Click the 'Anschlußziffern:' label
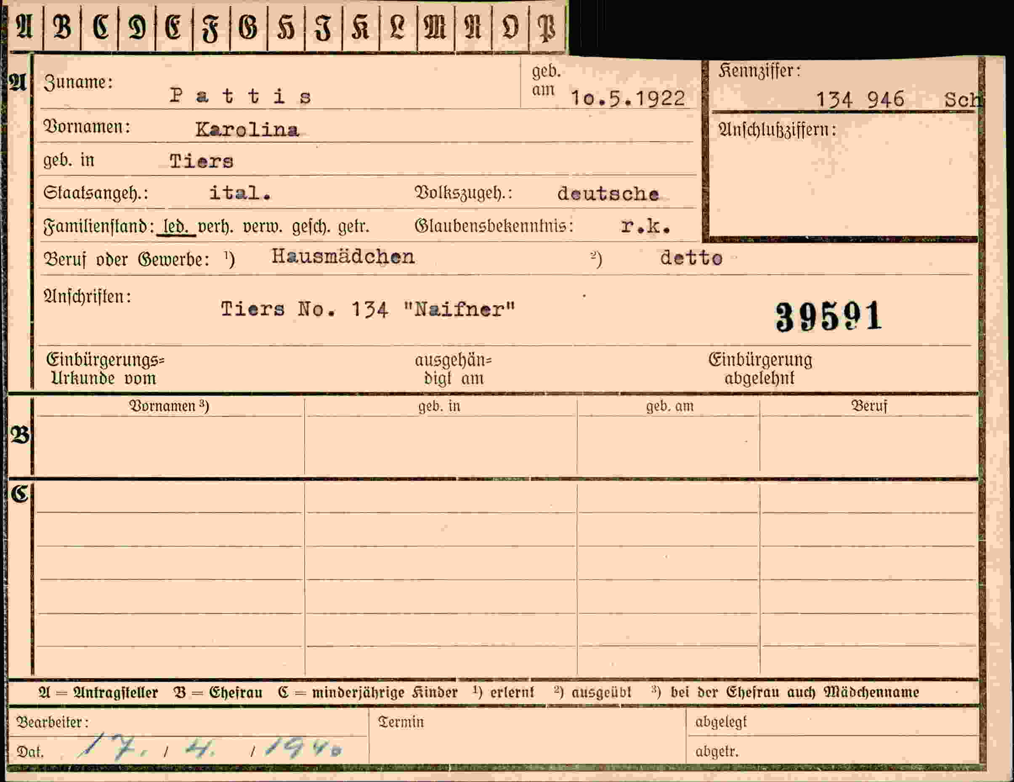This screenshot has height=782, width=1014. click(x=777, y=130)
